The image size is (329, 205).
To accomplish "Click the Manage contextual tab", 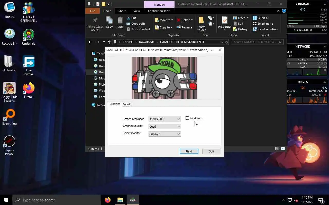I will (x=159, y=4).
